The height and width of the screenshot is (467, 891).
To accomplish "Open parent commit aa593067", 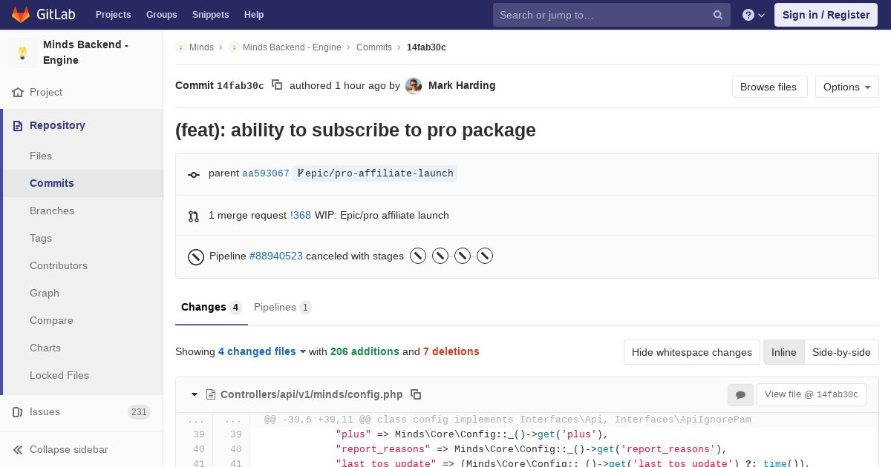I will click(x=265, y=173).
